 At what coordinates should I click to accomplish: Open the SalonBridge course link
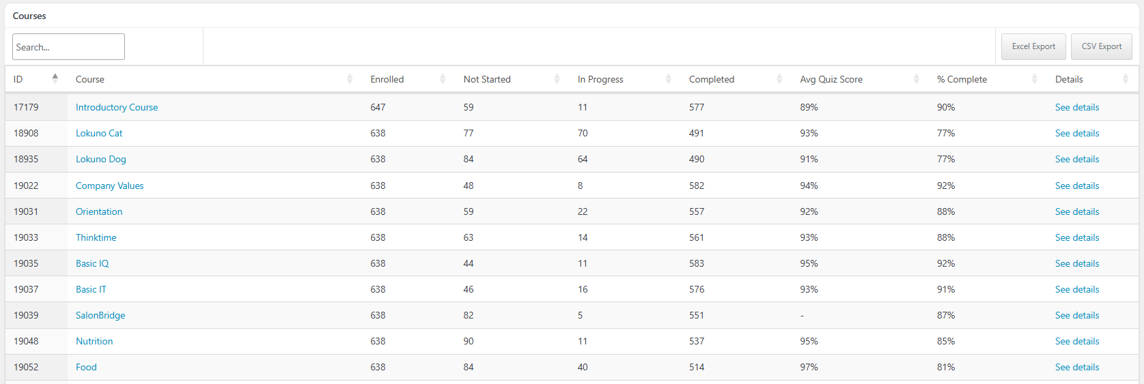tap(100, 315)
